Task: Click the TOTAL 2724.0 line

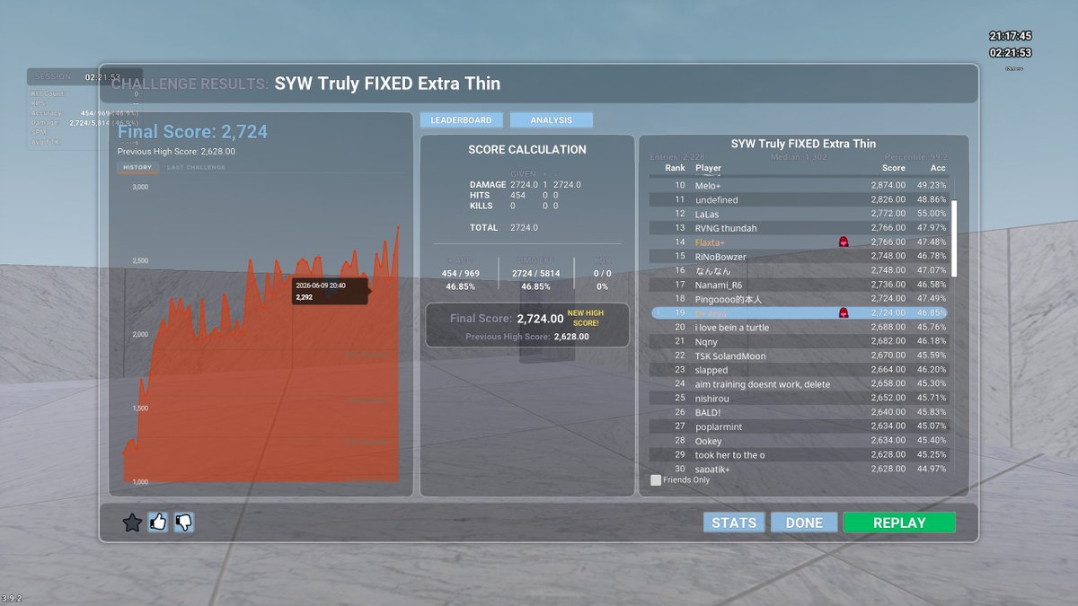Action: 504,228
